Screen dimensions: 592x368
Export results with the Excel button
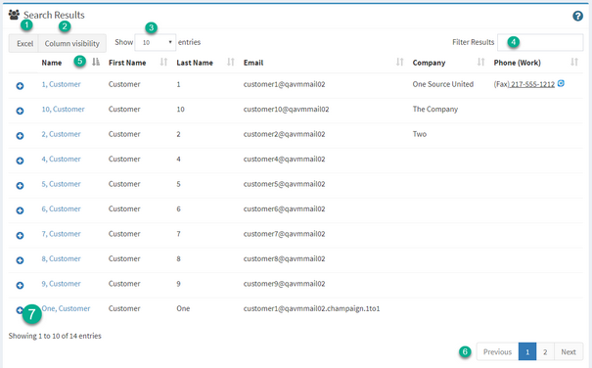pyautogui.click(x=23, y=43)
